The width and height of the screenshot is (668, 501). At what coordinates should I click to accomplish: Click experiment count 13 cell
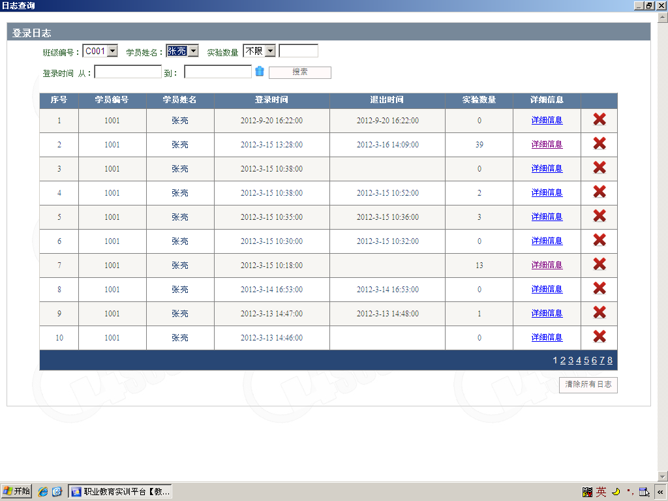tap(479, 266)
